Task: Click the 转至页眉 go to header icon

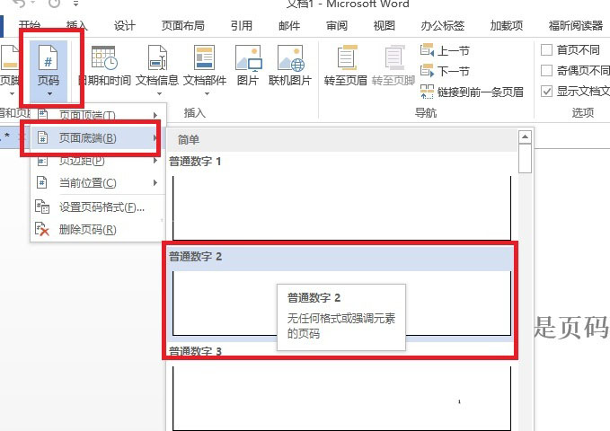Action: point(346,57)
